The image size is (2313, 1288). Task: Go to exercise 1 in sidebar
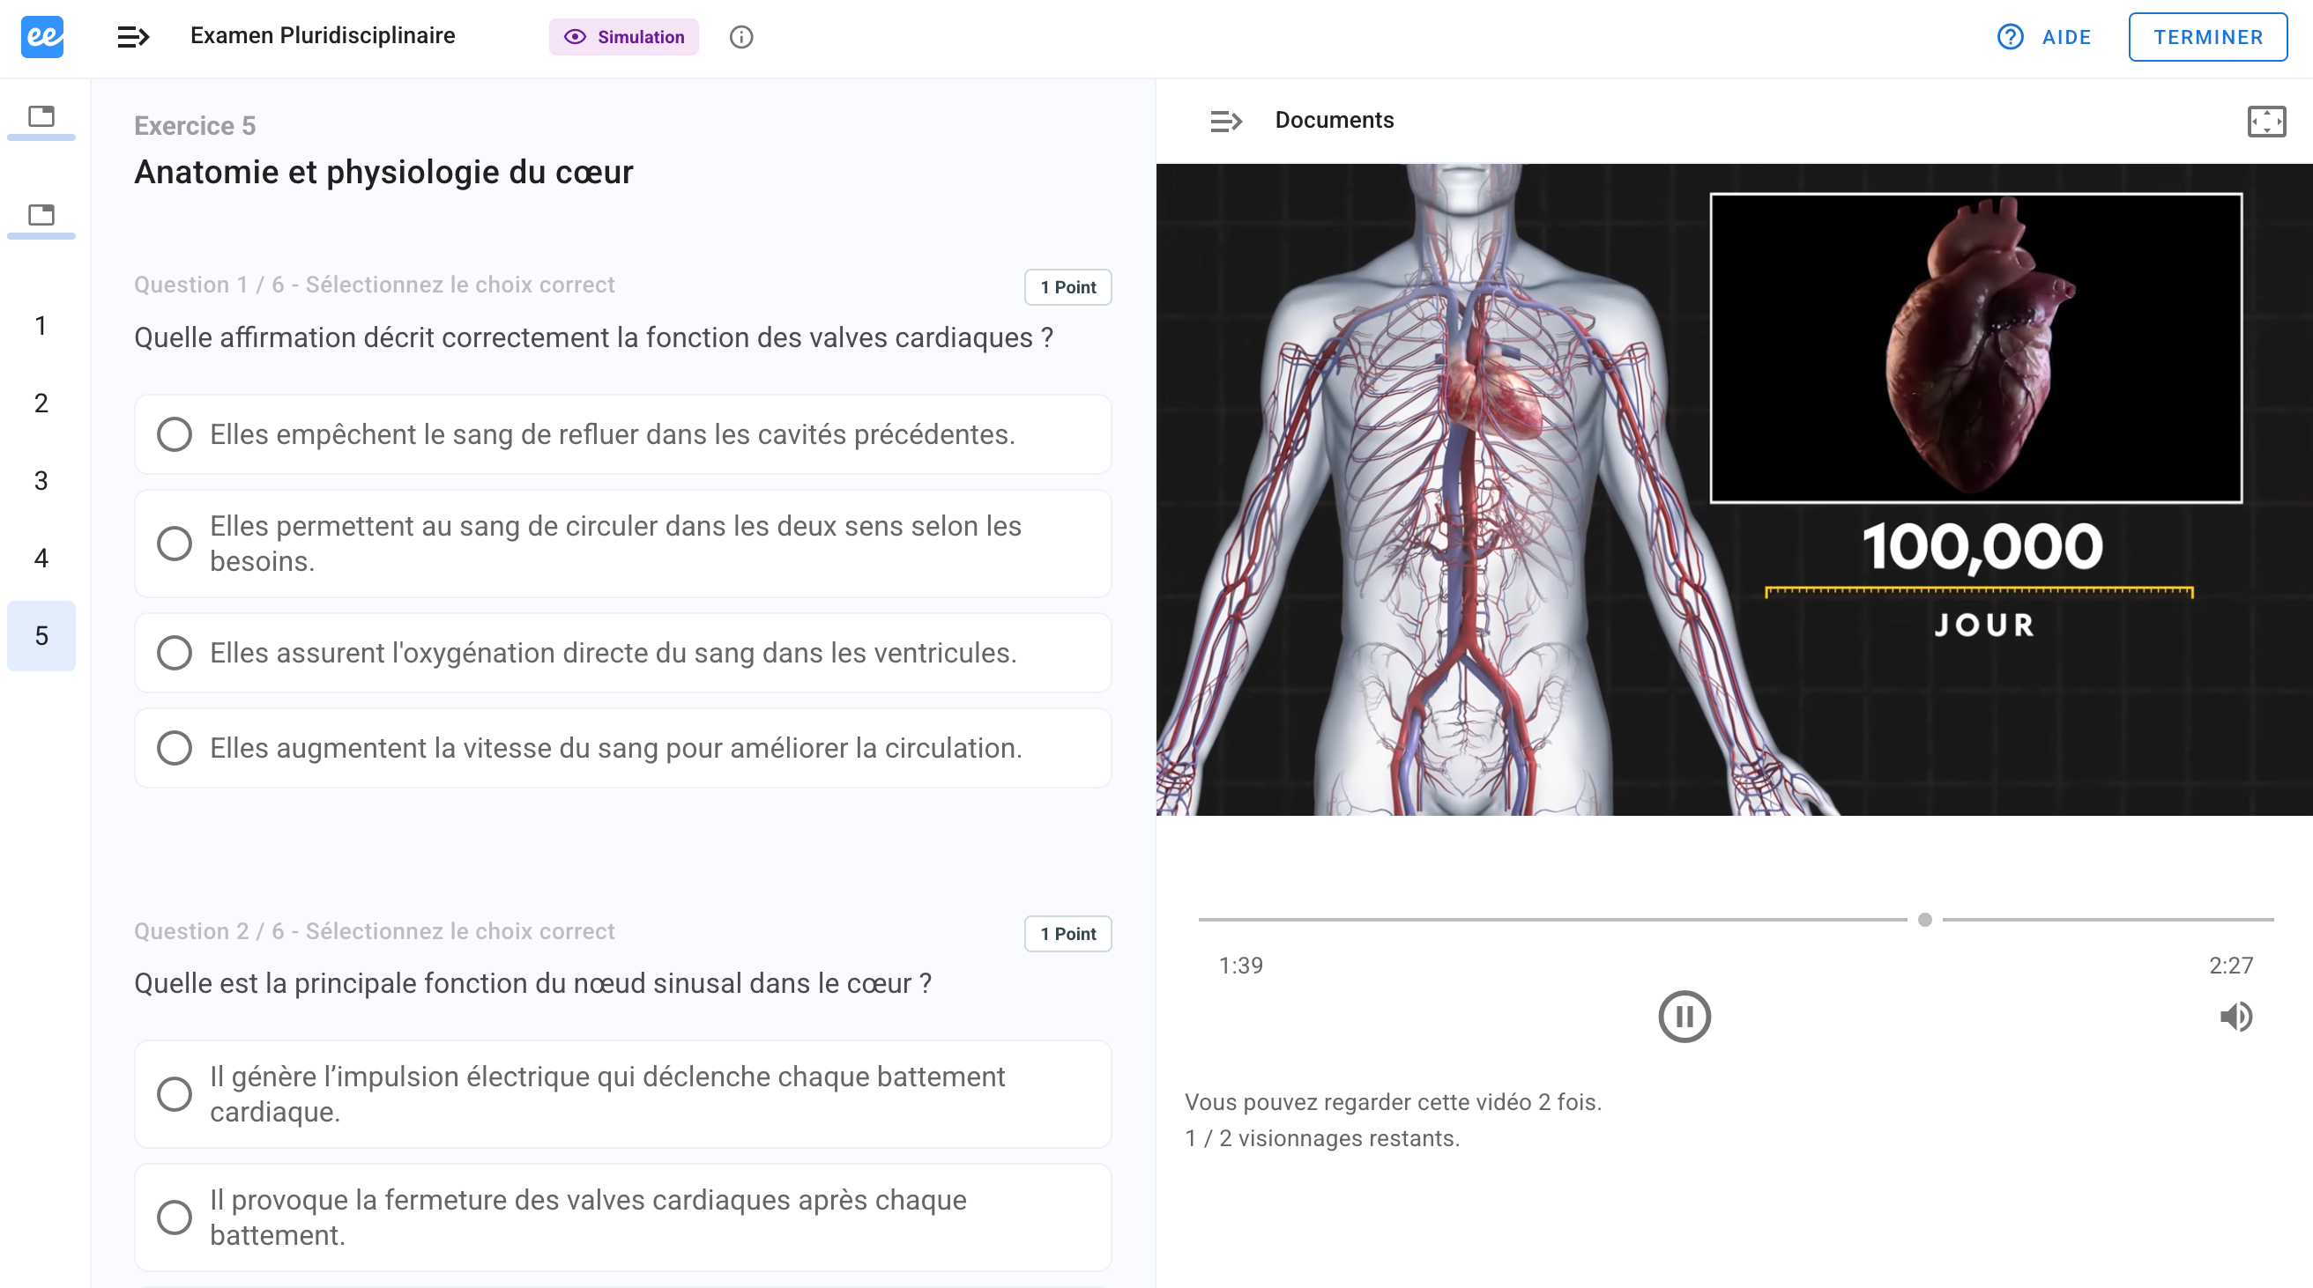click(x=41, y=326)
